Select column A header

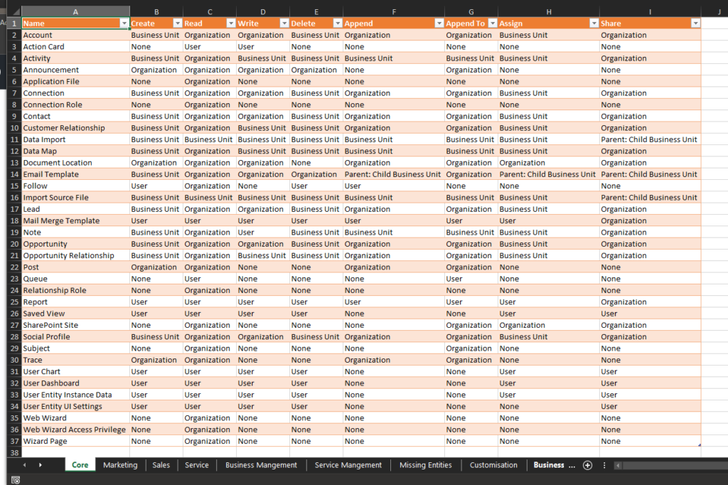pos(75,11)
